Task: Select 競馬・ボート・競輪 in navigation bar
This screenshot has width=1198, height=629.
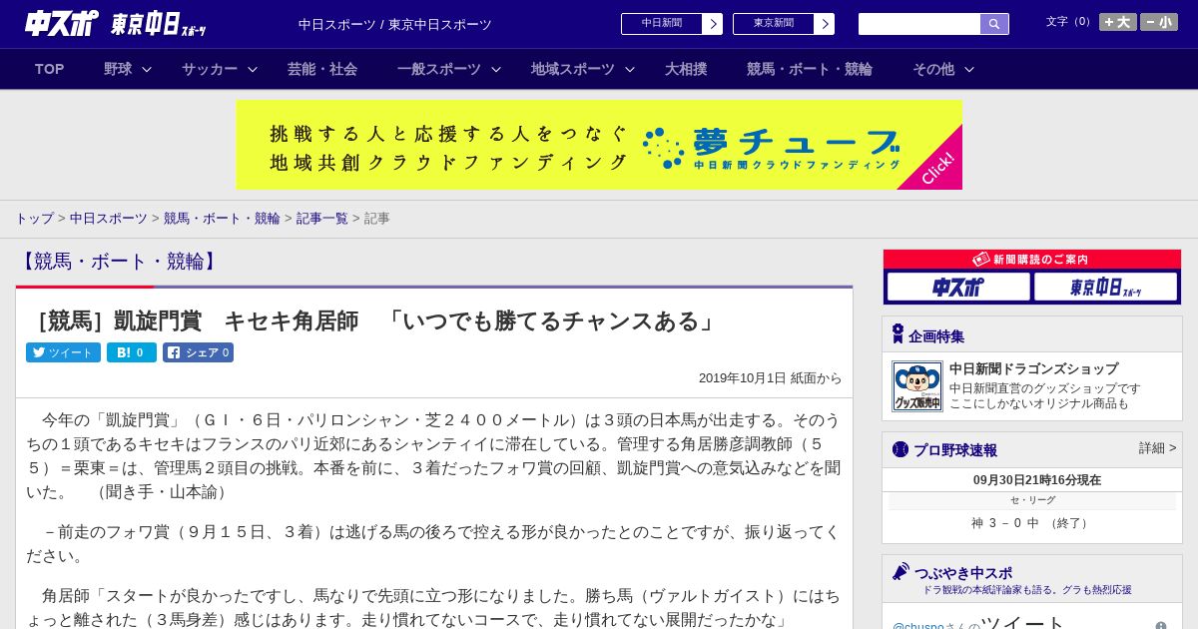Action: [810, 69]
